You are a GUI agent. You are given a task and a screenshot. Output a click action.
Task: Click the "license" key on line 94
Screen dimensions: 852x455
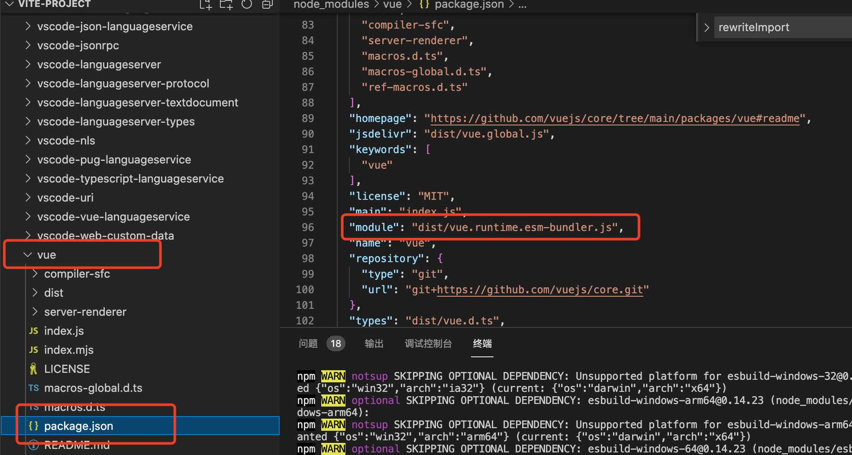click(377, 196)
